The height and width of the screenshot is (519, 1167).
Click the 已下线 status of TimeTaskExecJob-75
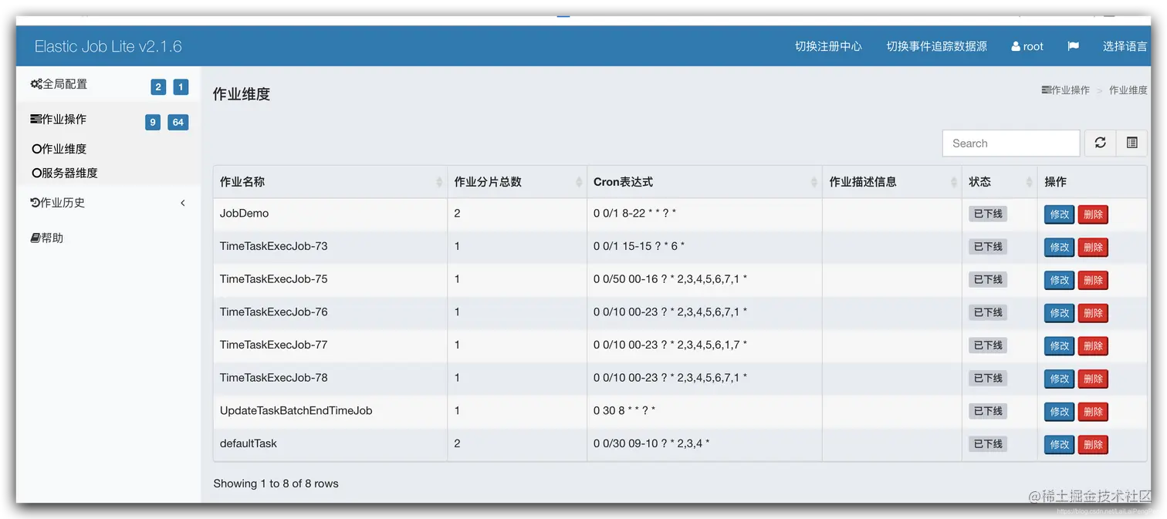point(988,279)
